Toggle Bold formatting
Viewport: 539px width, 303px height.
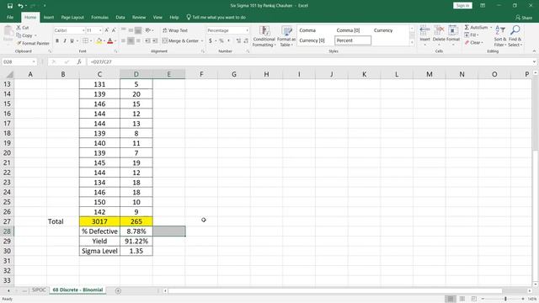57,41
